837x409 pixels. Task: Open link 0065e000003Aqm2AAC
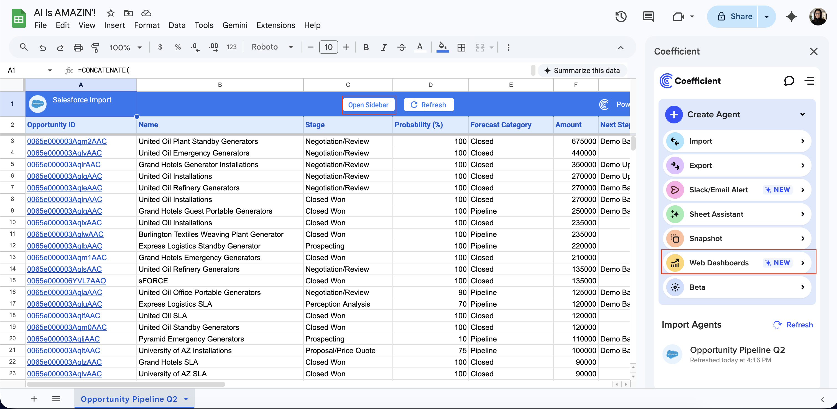pos(67,141)
